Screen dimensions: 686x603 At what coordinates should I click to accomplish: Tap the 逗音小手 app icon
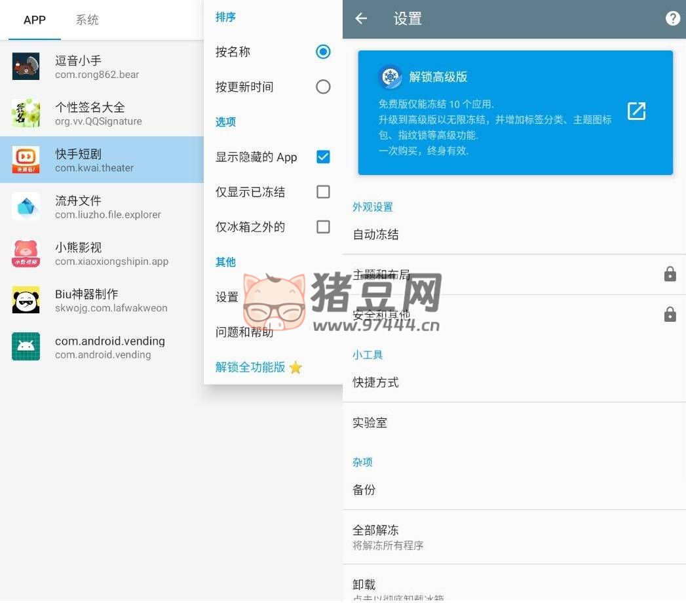point(26,66)
